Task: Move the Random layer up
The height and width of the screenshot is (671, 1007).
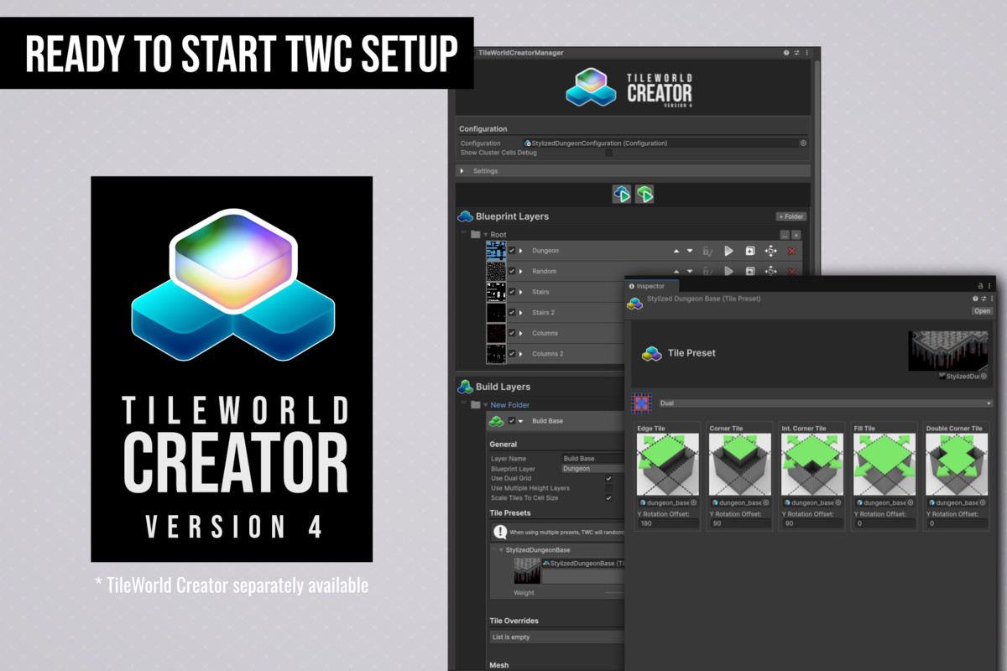Action: click(676, 271)
